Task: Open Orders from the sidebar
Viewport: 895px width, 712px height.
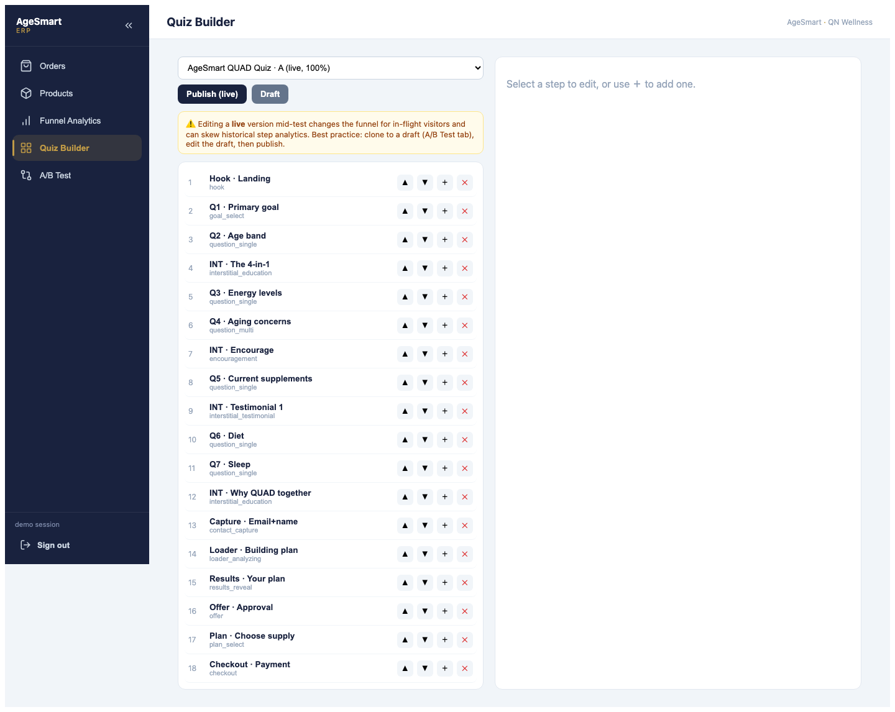Action: pyautogui.click(x=77, y=66)
